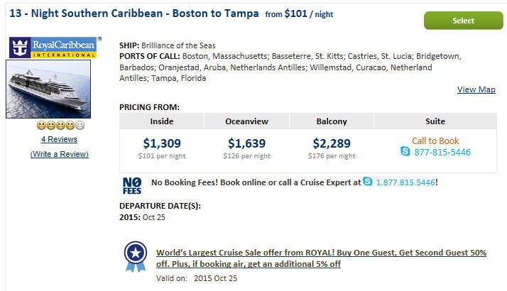This screenshot has width=507, height=291.
Task: Click the smiley face rating icons
Action: click(61, 125)
